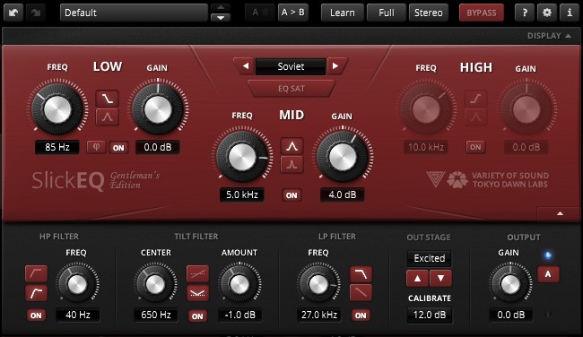Click the -1.0 dB amount field
Screen dimensions: 583x337
point(239,315)
